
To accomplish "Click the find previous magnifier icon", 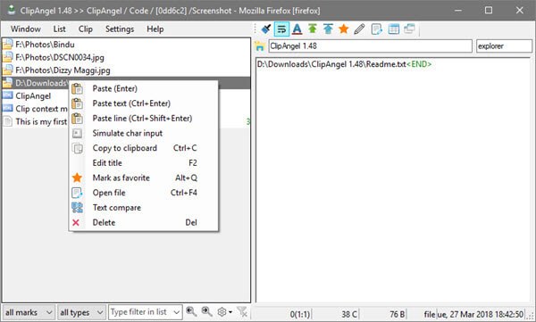I will click(x=191, y=311).
